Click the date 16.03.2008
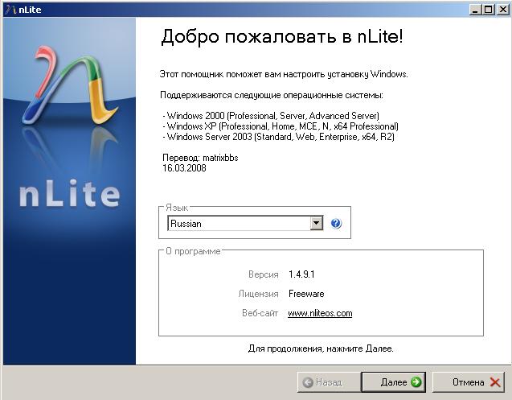 [x=184, y=168]
